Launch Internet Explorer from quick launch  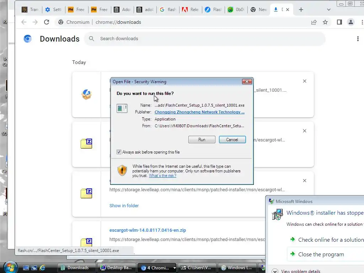point(42,268)
